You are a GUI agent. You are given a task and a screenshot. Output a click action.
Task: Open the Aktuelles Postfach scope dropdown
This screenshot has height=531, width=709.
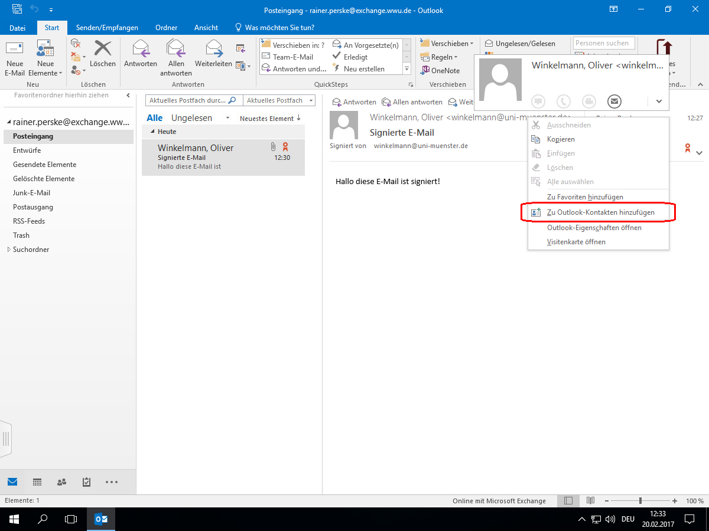coord(279,100)
